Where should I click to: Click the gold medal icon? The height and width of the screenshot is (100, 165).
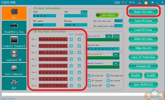coord(146,2)
